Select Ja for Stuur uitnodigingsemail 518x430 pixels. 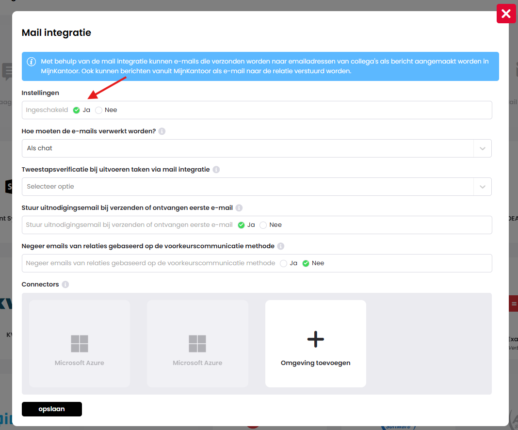pyautogui.click(x=241, y=225)
